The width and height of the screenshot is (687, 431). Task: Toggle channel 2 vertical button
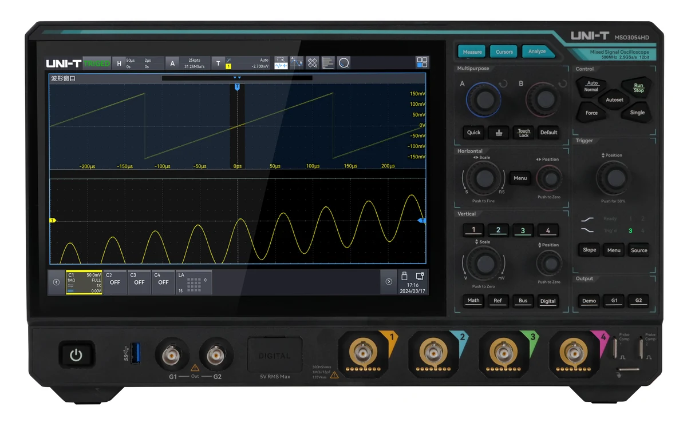pos(498,230)
